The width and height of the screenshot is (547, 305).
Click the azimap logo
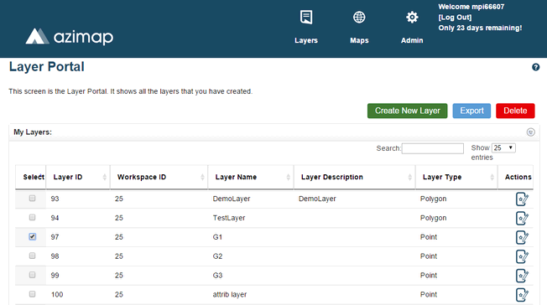(x=70, y=37)
